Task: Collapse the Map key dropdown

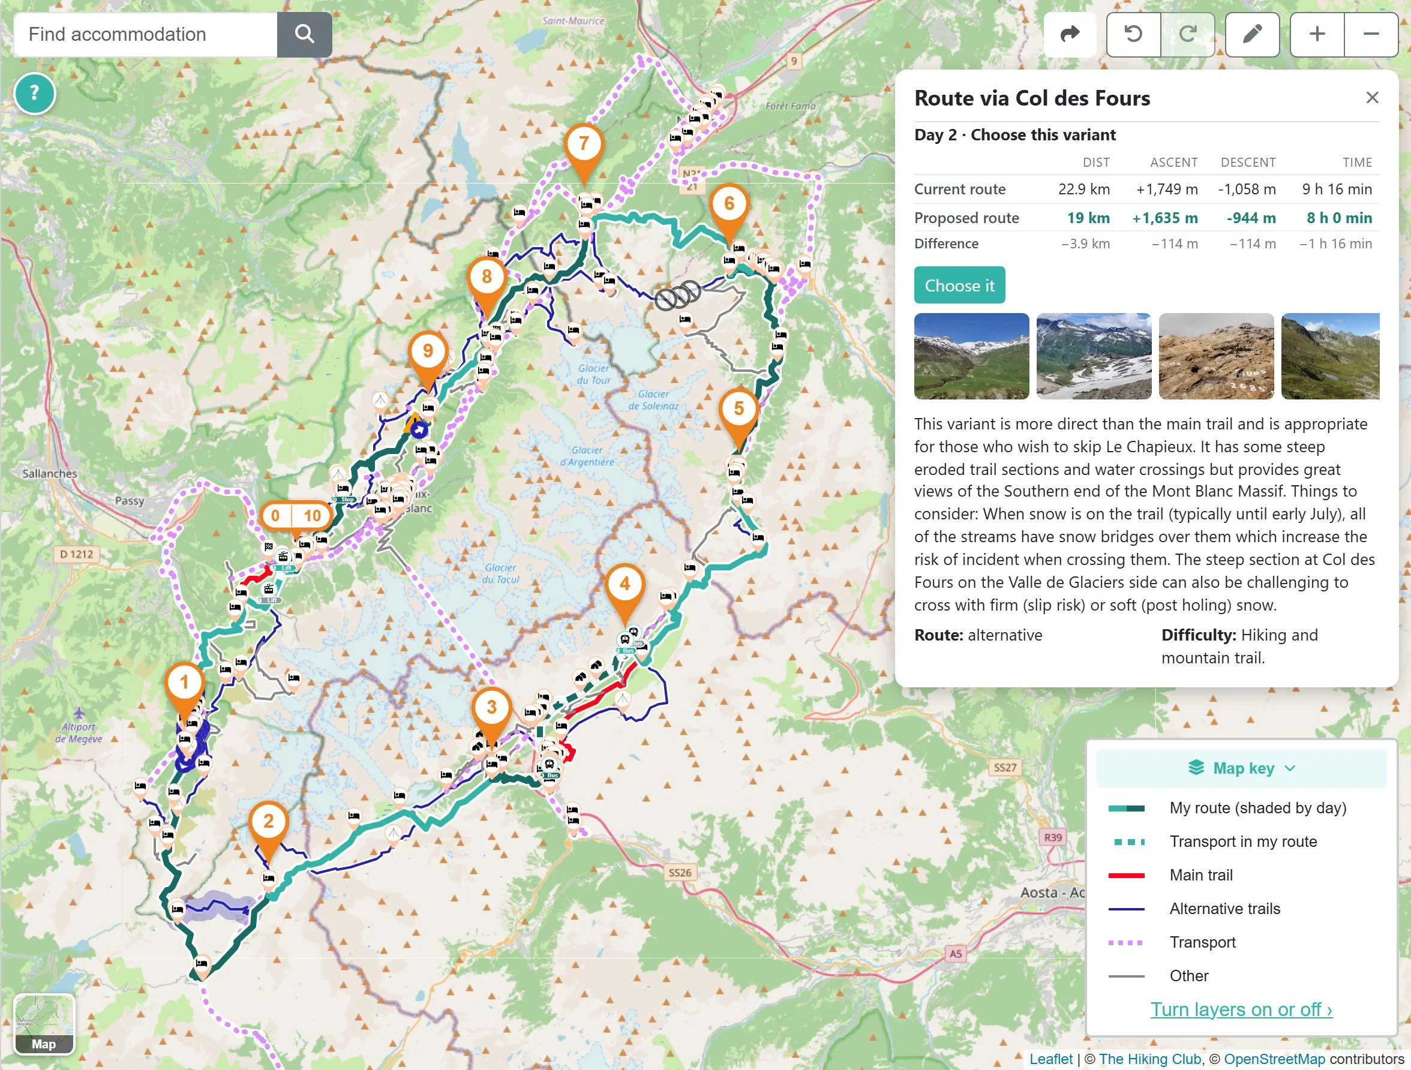Action: [x=1241, y=768]
